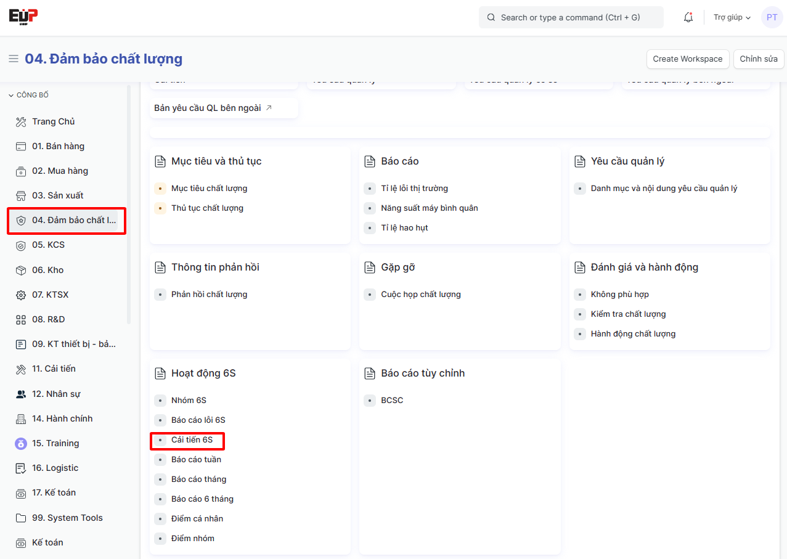Click the 15. Training sidebar icon
The width and height of the screenshot is (787, 559).
21,443
